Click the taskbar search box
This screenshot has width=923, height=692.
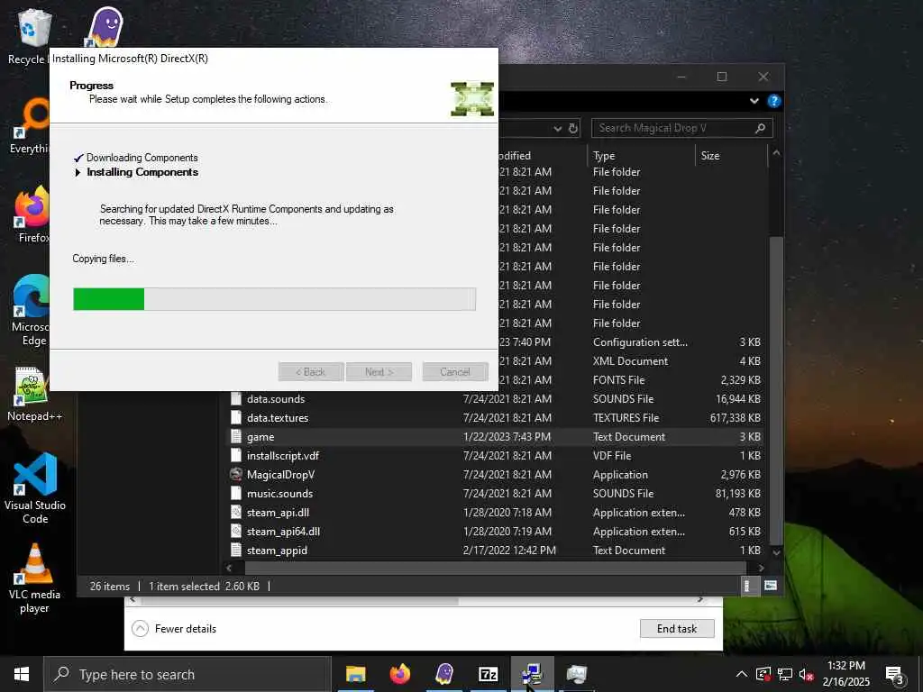[x=187, y=674]
